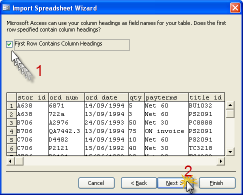The width and height of the screenshot is (243, 195).
Task: Select row header number 2
Action: click(11, 114)
